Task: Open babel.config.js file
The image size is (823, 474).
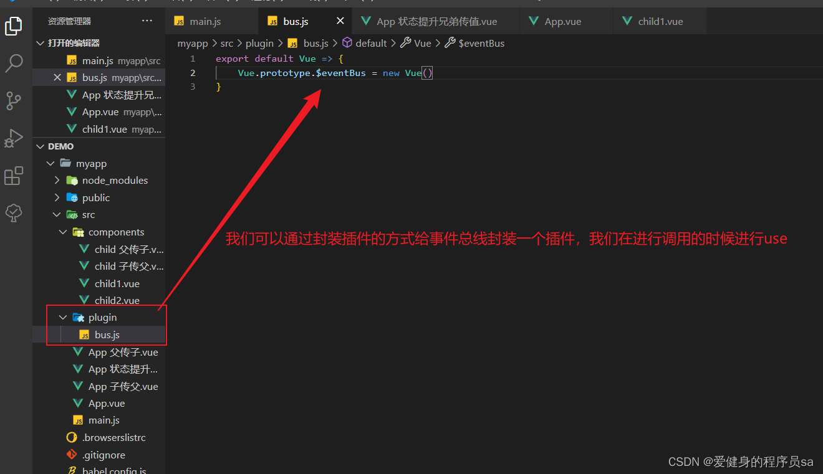Action: coord(99,470)
